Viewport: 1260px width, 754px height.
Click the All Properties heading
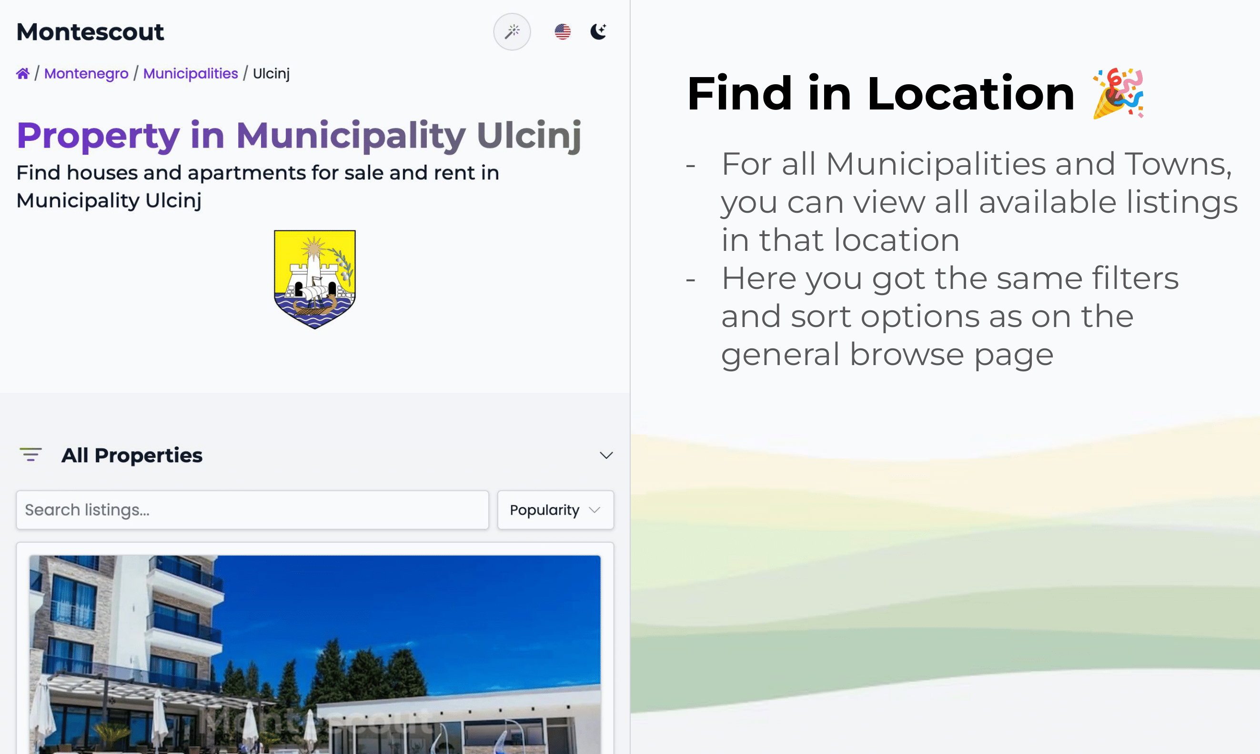131,455
